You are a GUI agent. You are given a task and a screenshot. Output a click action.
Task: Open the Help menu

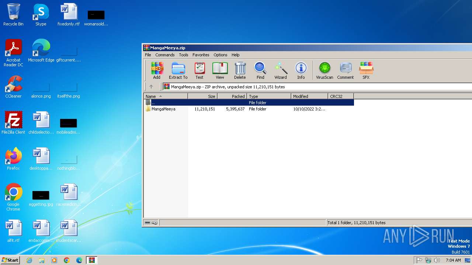click(236, 55)
